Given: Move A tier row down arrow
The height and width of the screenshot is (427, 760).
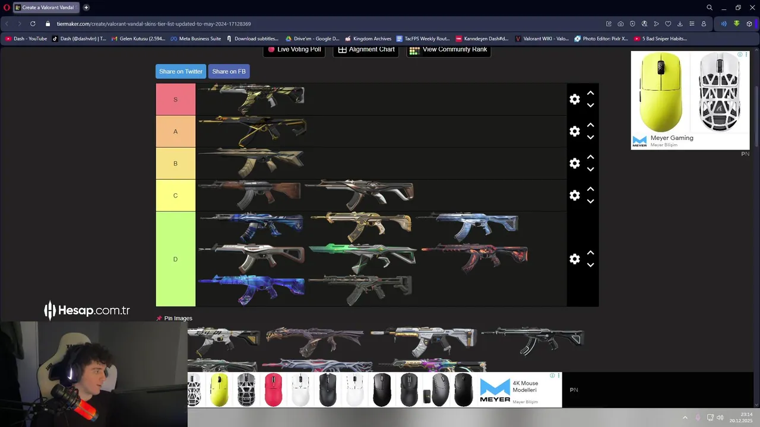Looking at the screenshot, I should 590,137.
